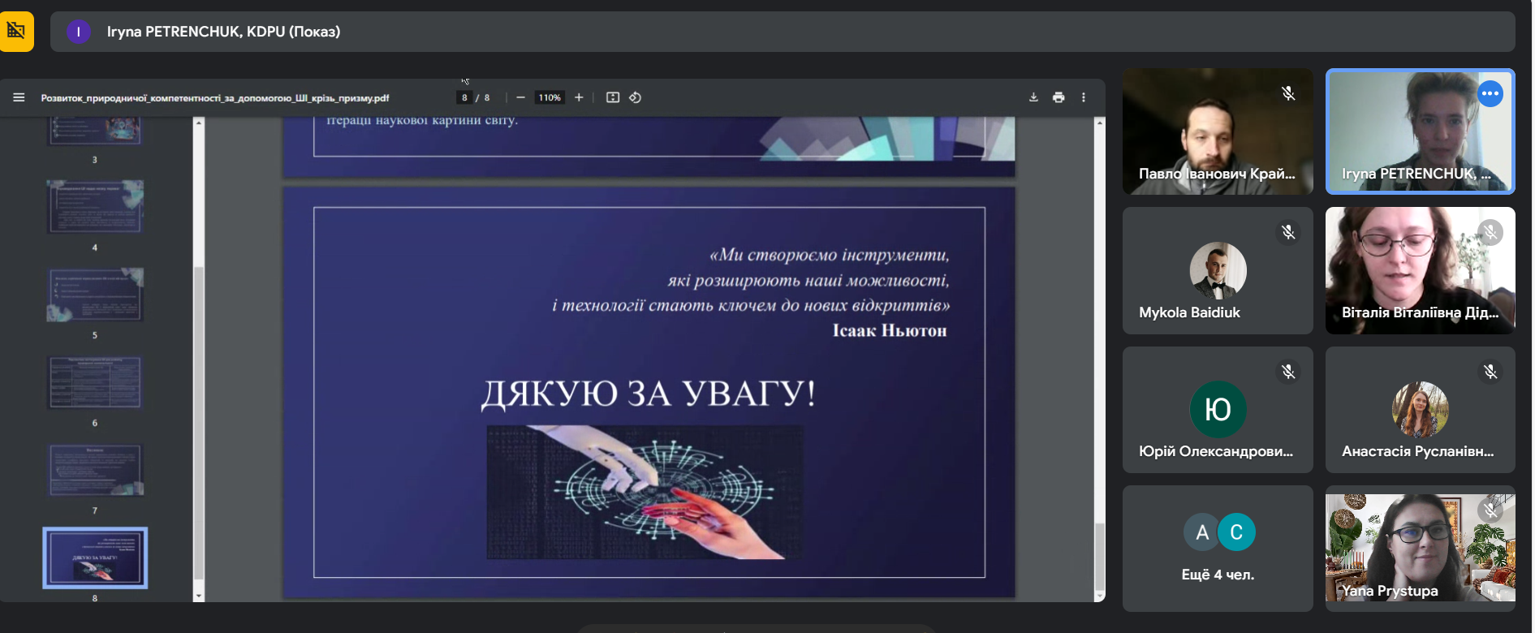Print the PDF with the printer icon
The image size is (1535, 633).
click(x=1059, y=97)
